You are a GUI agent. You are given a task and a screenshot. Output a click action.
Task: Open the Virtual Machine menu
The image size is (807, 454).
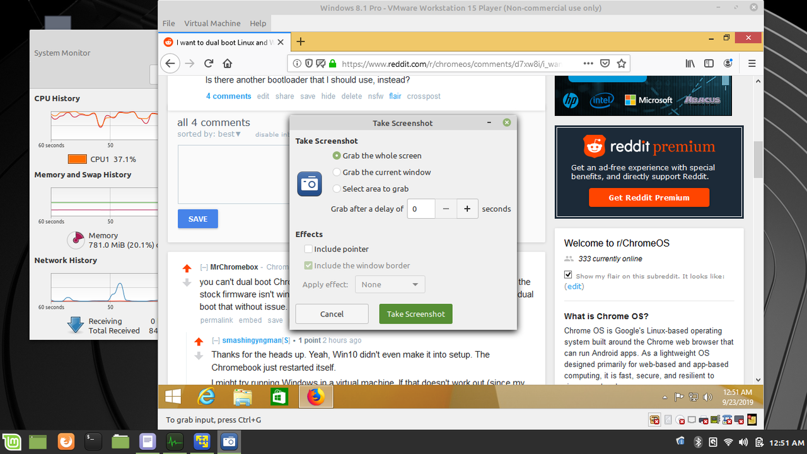point(212,23)
